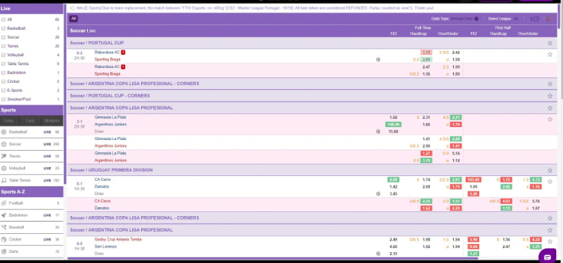This screenshot has width=563, height=263.
Task: Switch to the Early tab
Action: tap(31, 121)
